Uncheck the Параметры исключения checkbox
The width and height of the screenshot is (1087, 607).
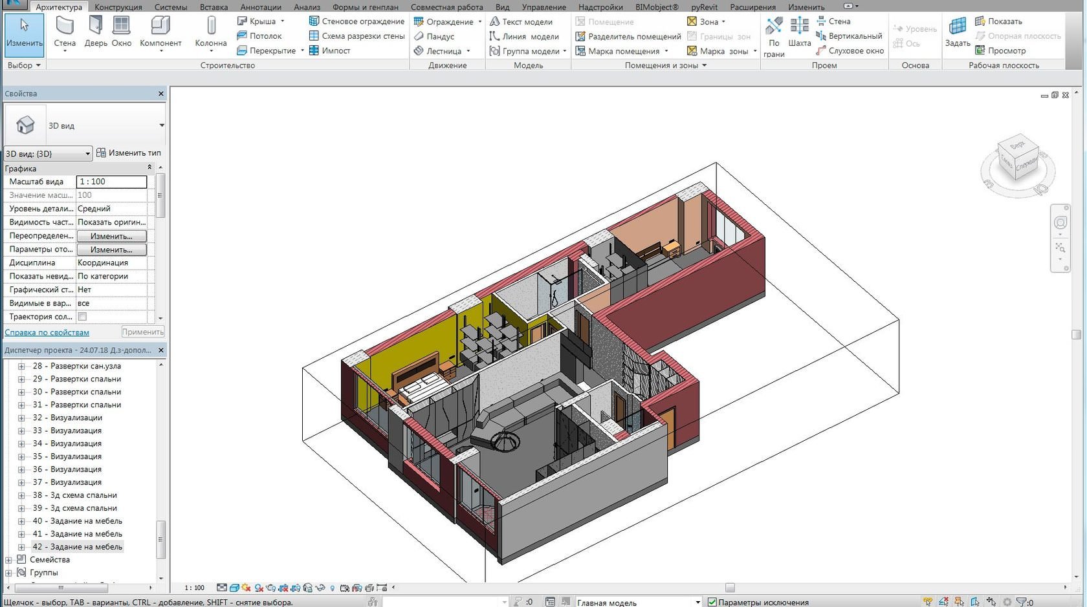(712, 602)
